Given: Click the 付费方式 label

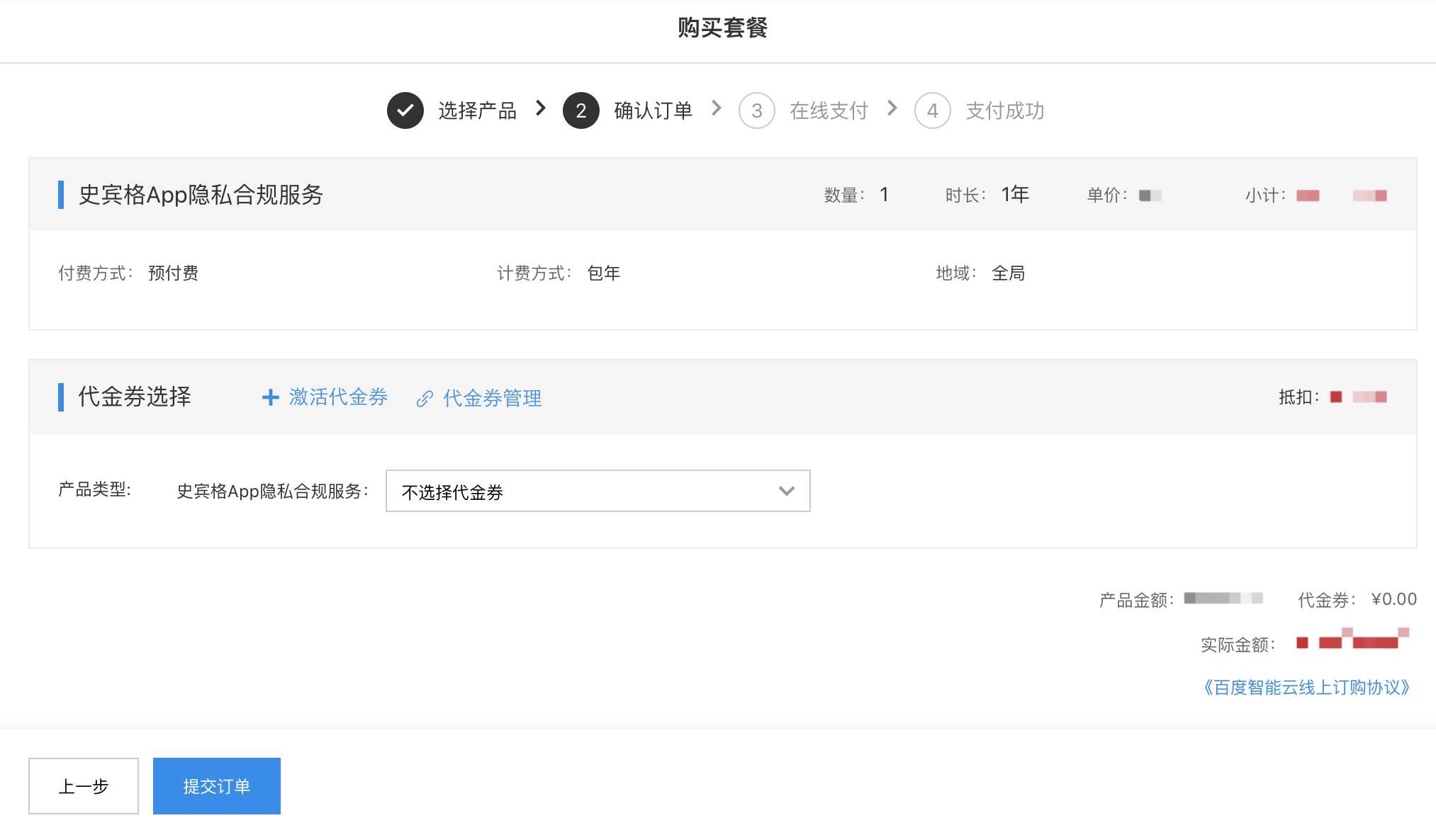Looking at the screenshot, I should (96, 273).
